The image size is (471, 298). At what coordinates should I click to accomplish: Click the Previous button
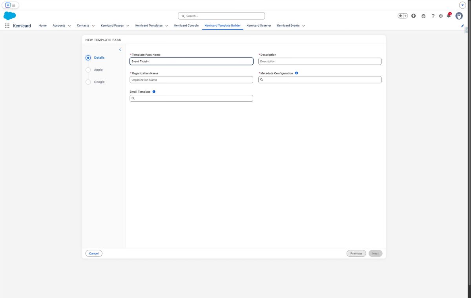pyautogui.click(x=356, y=253)
